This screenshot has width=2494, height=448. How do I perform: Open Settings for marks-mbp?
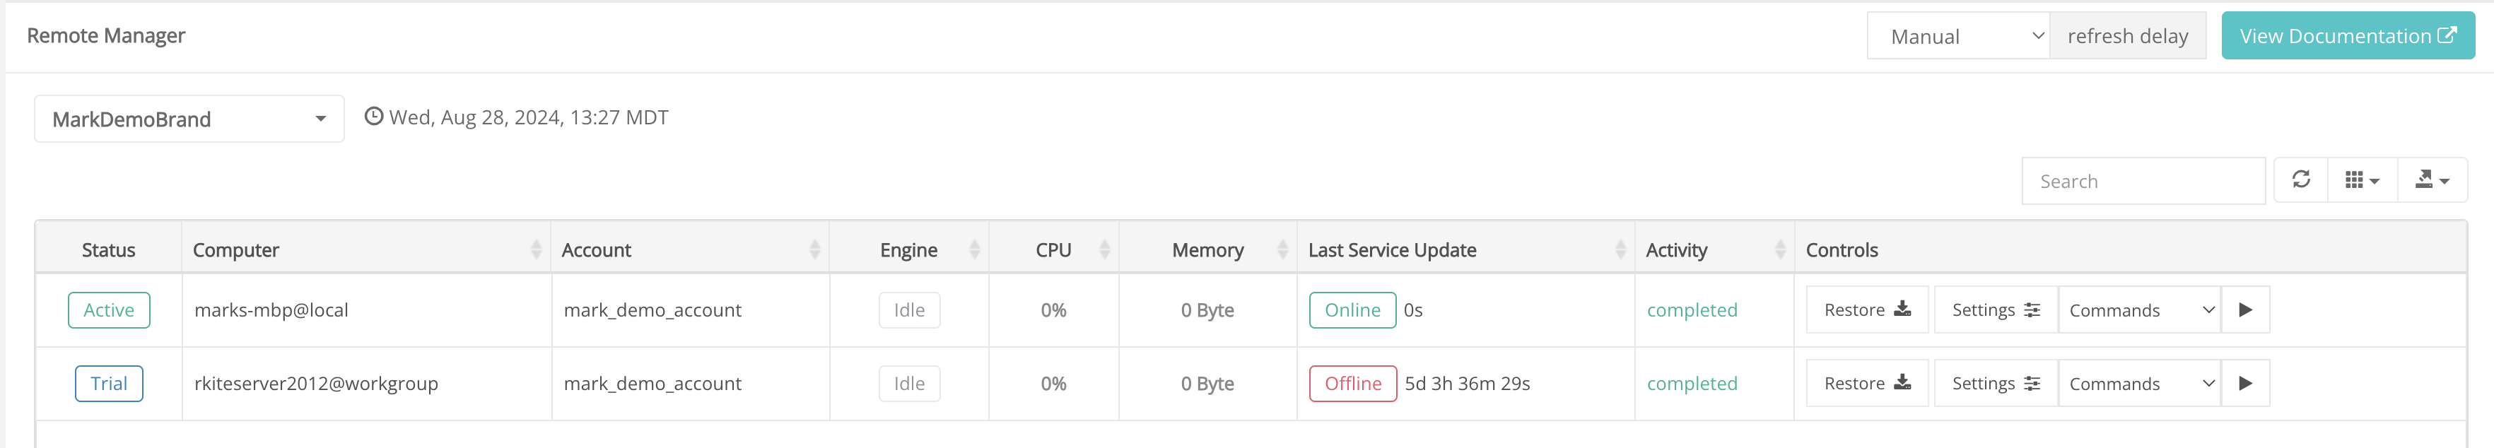coord(1994,310)
